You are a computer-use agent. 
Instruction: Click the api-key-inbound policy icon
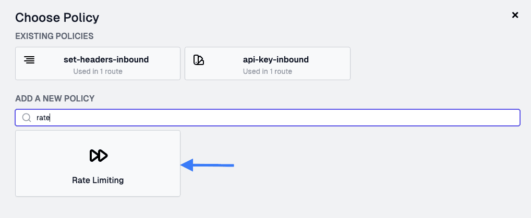coord(199,60)
